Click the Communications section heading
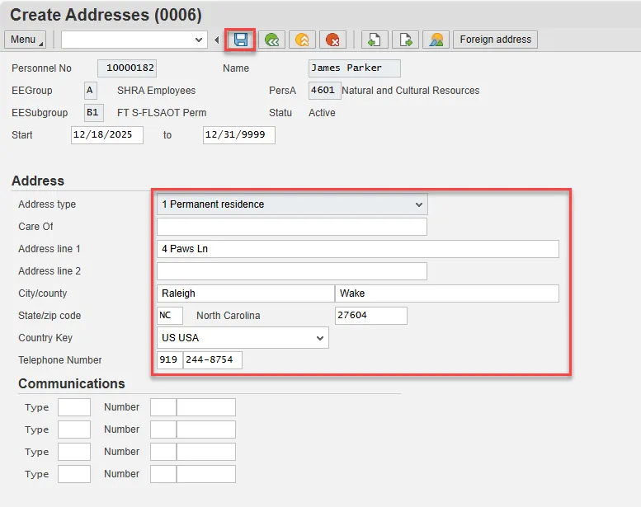 [72, 383]
